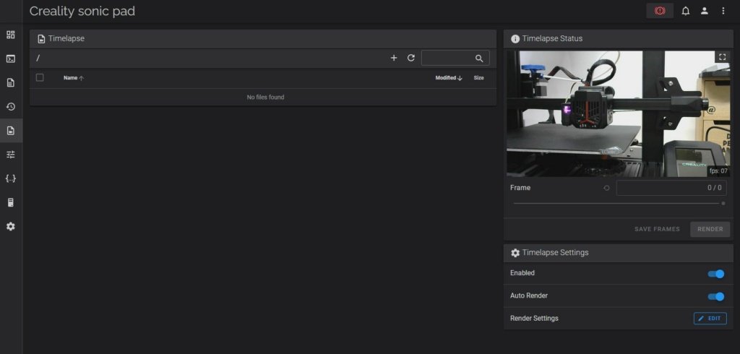Sort files by Modified column
The height and width of the screenshot is (354, 740).
coord(448,78)
